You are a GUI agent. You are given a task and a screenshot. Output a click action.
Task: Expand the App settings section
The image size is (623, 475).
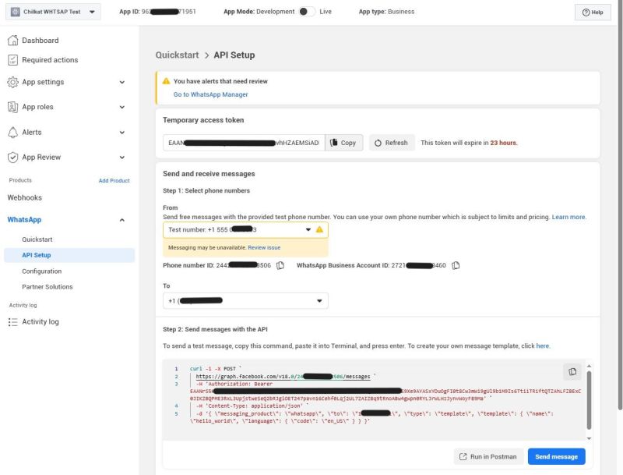tap(53, 82)
